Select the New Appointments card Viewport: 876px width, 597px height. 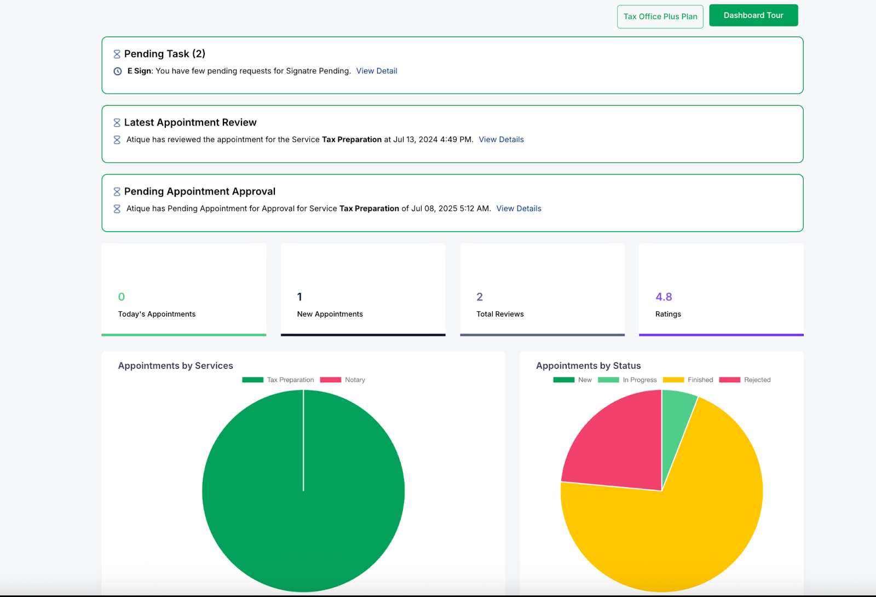[363, 290]
